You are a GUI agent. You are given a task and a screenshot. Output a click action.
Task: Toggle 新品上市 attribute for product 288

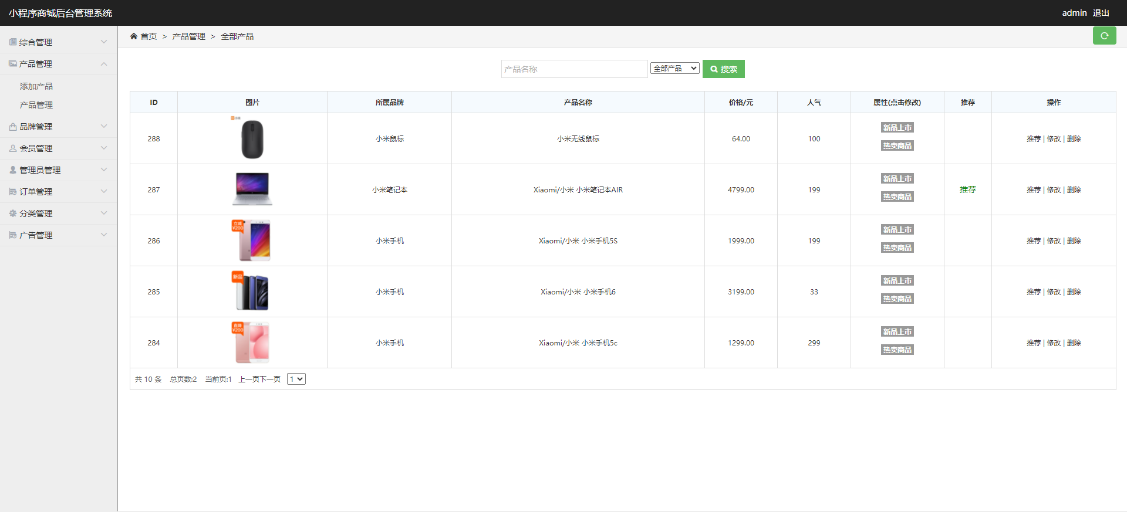click(897, 128)
